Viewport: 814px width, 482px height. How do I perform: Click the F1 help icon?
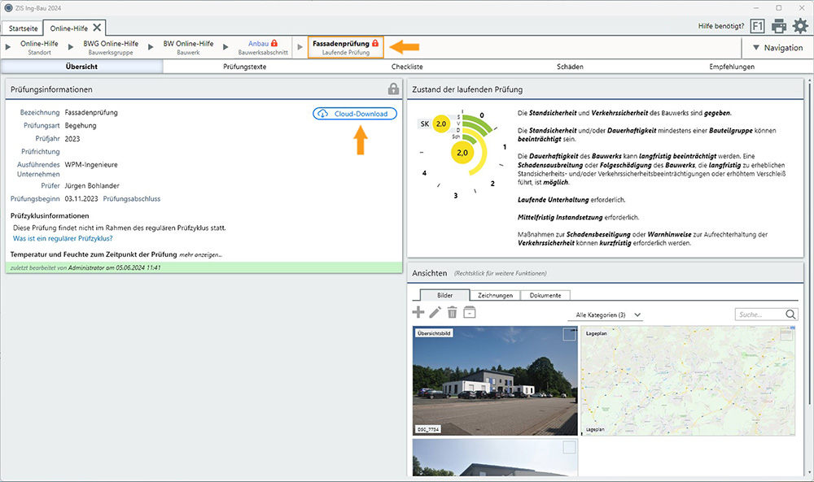[x=757, y=26]
